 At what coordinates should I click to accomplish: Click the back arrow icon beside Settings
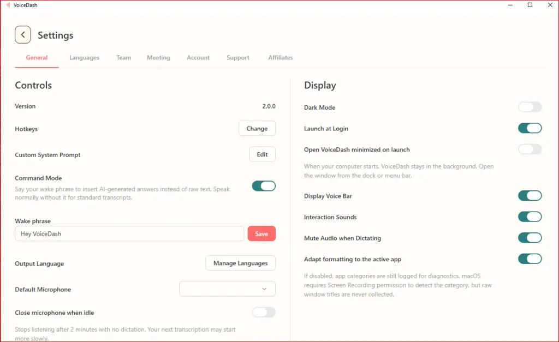coord(23,35)
